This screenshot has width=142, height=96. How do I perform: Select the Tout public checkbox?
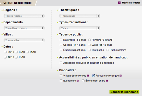click(89, 50)
